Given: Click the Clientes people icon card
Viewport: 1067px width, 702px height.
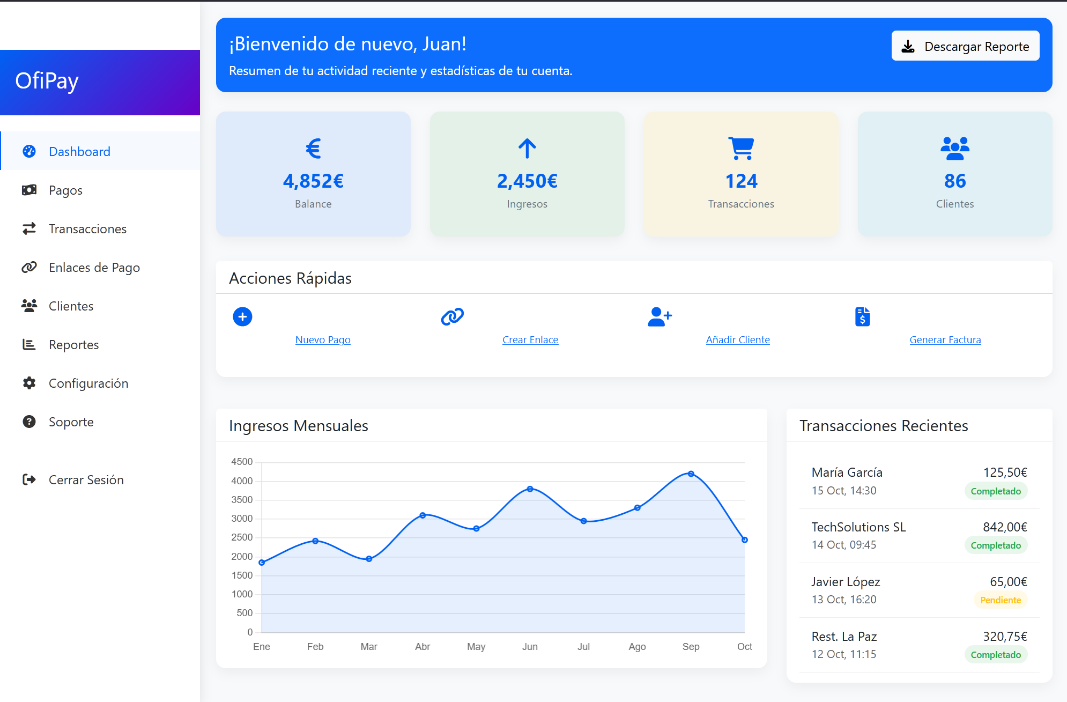Looking at the screenshot, I should 954,149.
